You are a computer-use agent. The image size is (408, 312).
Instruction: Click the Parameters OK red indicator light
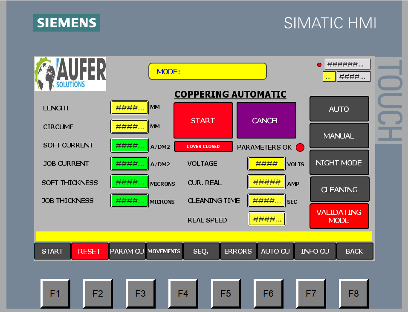coord(300,147)
